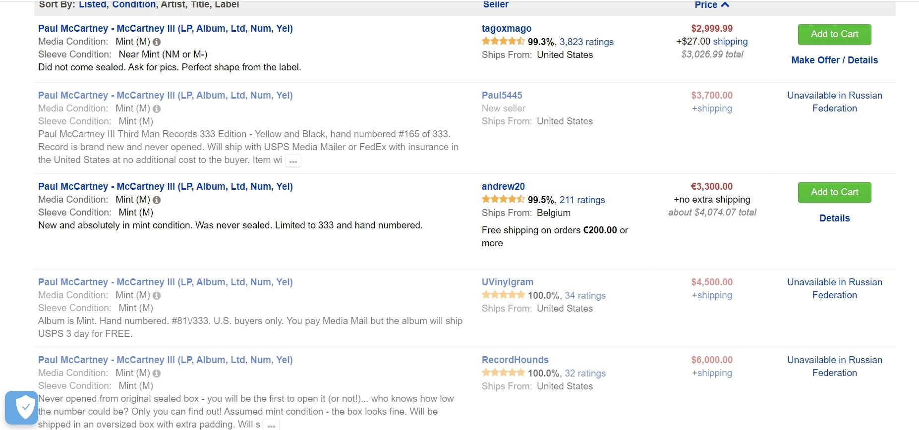Open shipping info link under $2,999.99 price
The width and height of the screenshot is (919, 430).
pyautogui.click(x=730, y=42)
